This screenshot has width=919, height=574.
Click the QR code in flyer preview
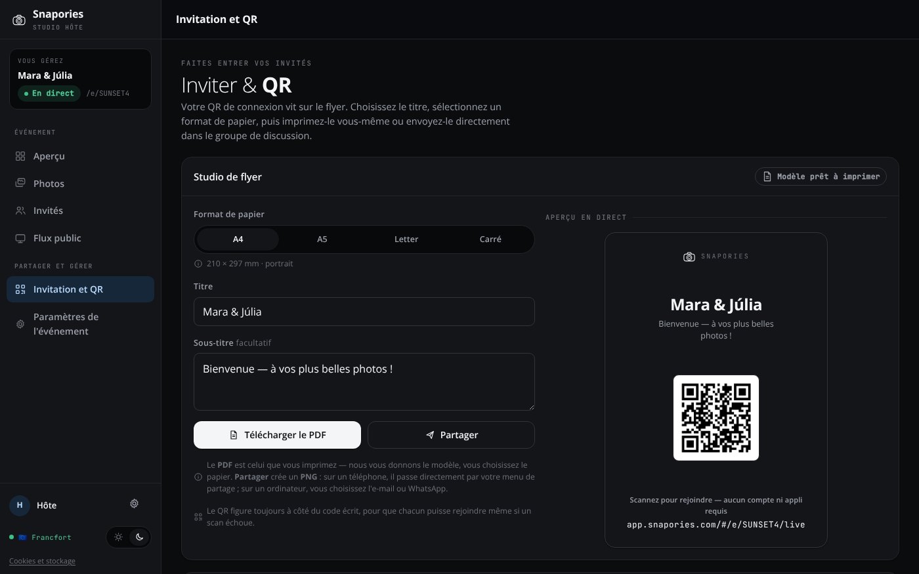point(716,418)
